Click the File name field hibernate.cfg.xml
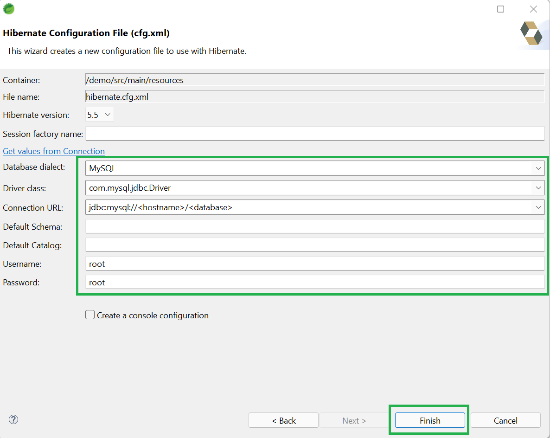This screenshot has width=550, height=438. 315,97
